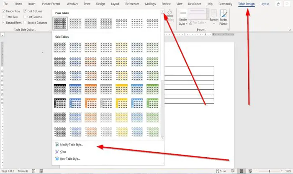This screenshot has width=293, height=174.
Task: Click the zoom in plus button
Action: point(282,171)
